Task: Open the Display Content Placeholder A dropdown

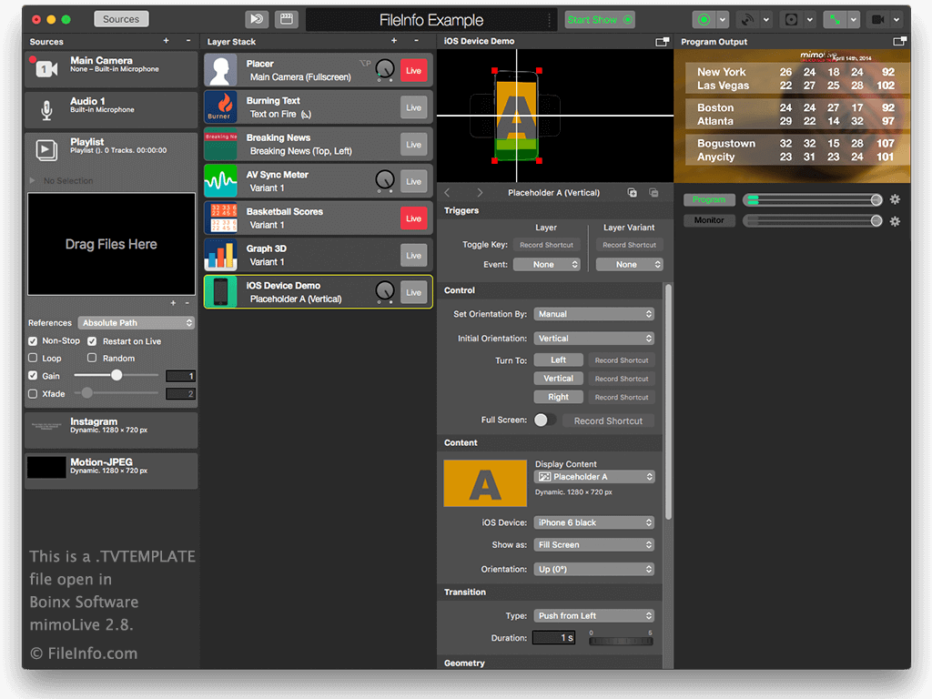Action: [594, 477]
